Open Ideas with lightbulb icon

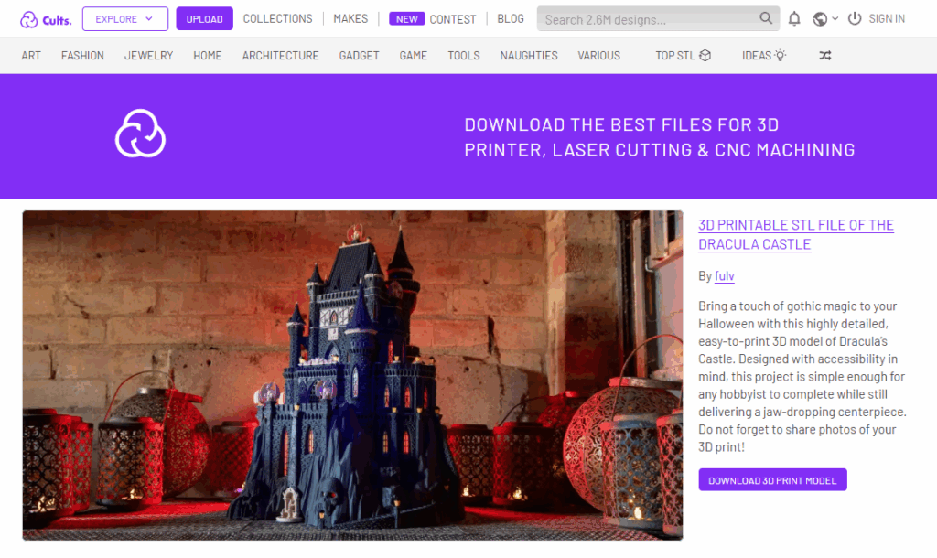coord(763,56)
